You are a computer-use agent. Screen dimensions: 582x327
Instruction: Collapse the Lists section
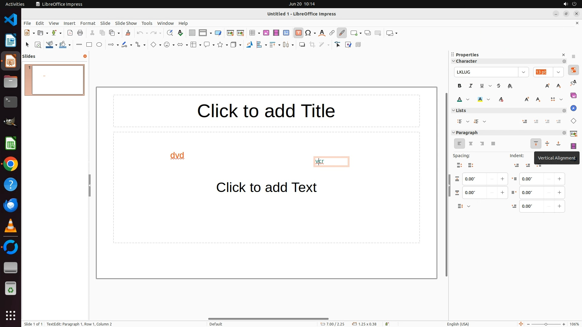454,111
